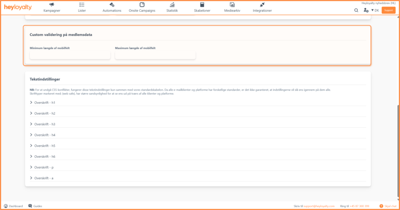Screen dimensions: 400x210
Task: Open Automations gears icon
Action: (112, 5)
